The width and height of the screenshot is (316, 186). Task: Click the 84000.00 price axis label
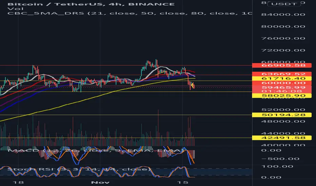[x=283, y=15]
